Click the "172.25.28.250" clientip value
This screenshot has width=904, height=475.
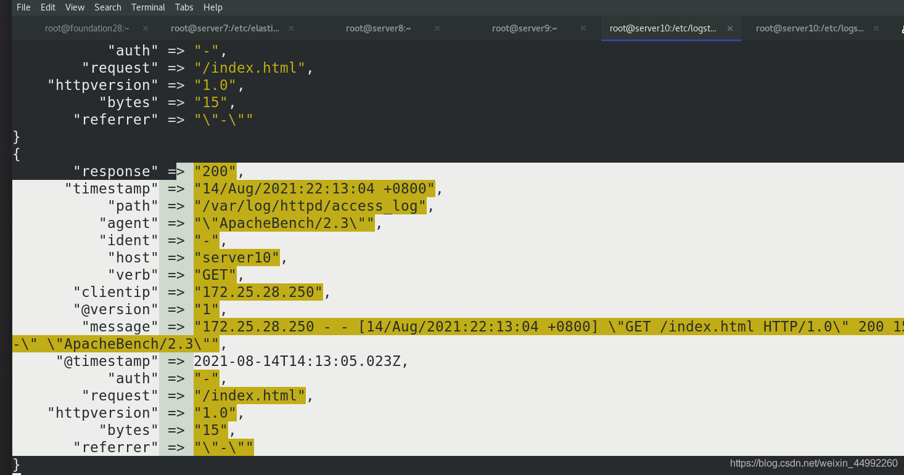(x=258, y=292)
